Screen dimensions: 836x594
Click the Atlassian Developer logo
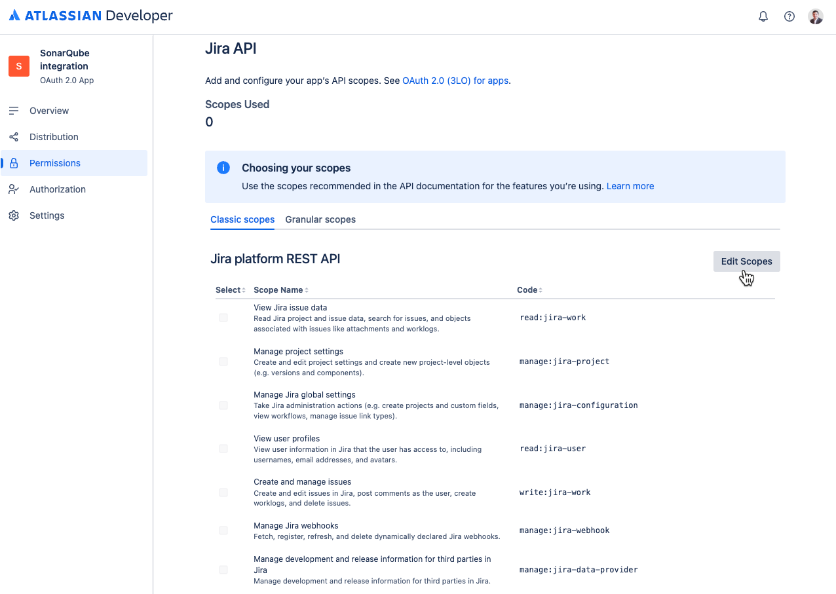[91, 16]
